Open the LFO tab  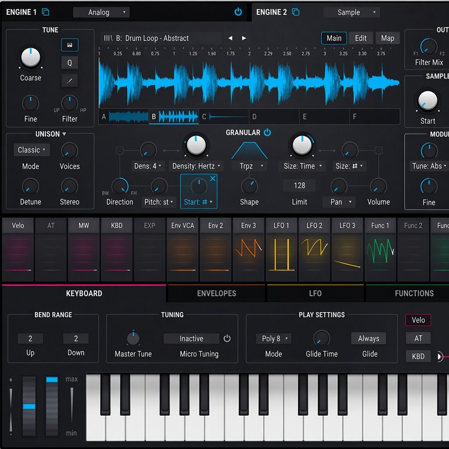click(x=315, y=293)
